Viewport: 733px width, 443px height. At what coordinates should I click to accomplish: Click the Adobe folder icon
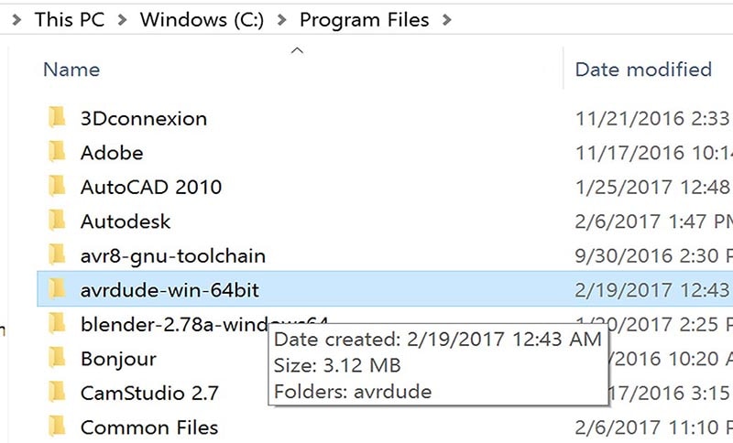[57, 152]
